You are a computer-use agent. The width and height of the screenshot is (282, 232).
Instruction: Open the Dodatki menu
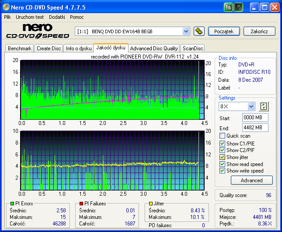point(57,17)
